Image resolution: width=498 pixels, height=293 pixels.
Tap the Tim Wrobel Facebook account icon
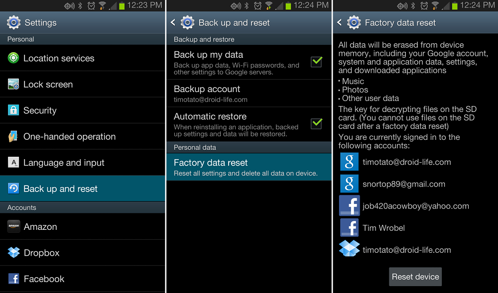point(349,227)
